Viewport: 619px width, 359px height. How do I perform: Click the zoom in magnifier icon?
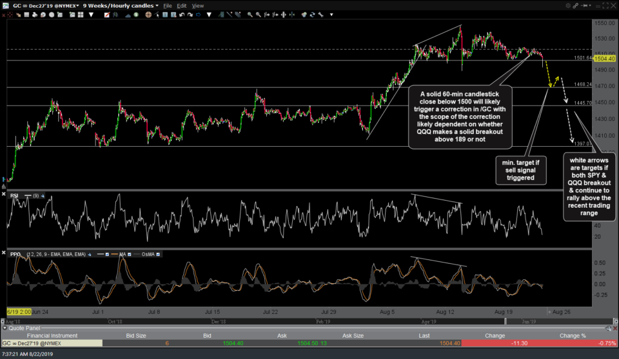(250, 15)
